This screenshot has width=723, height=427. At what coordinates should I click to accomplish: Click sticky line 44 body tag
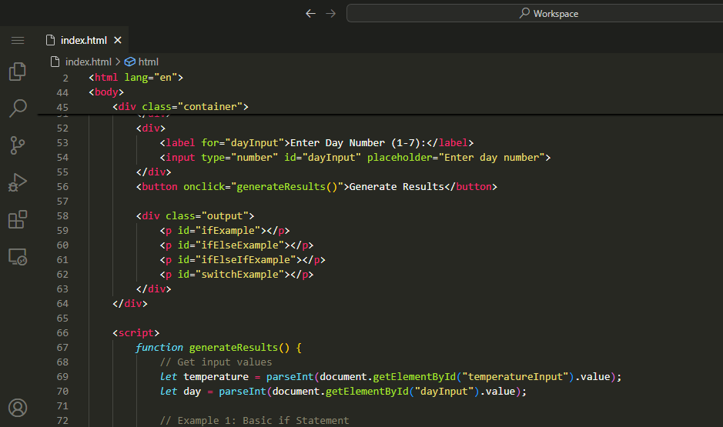pos(106,92)
